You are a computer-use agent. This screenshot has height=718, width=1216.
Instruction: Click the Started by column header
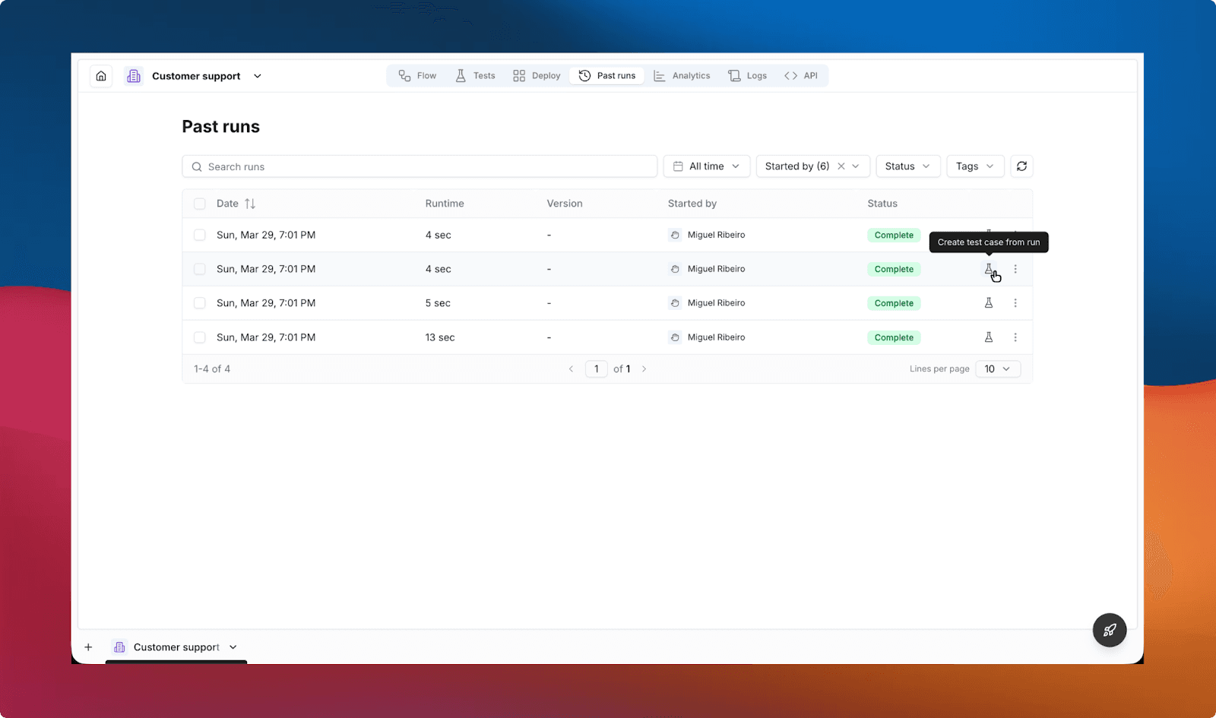pos(692,204)
